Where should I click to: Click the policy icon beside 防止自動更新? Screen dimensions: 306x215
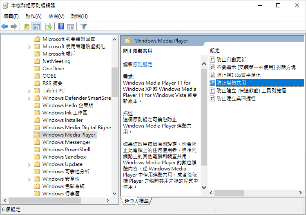(x=212, y=59)
